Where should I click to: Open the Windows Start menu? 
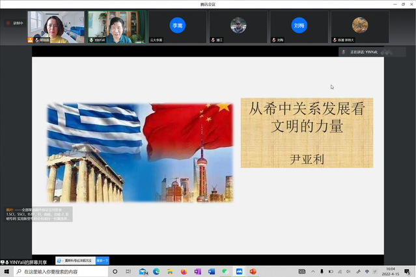point(5,272)
